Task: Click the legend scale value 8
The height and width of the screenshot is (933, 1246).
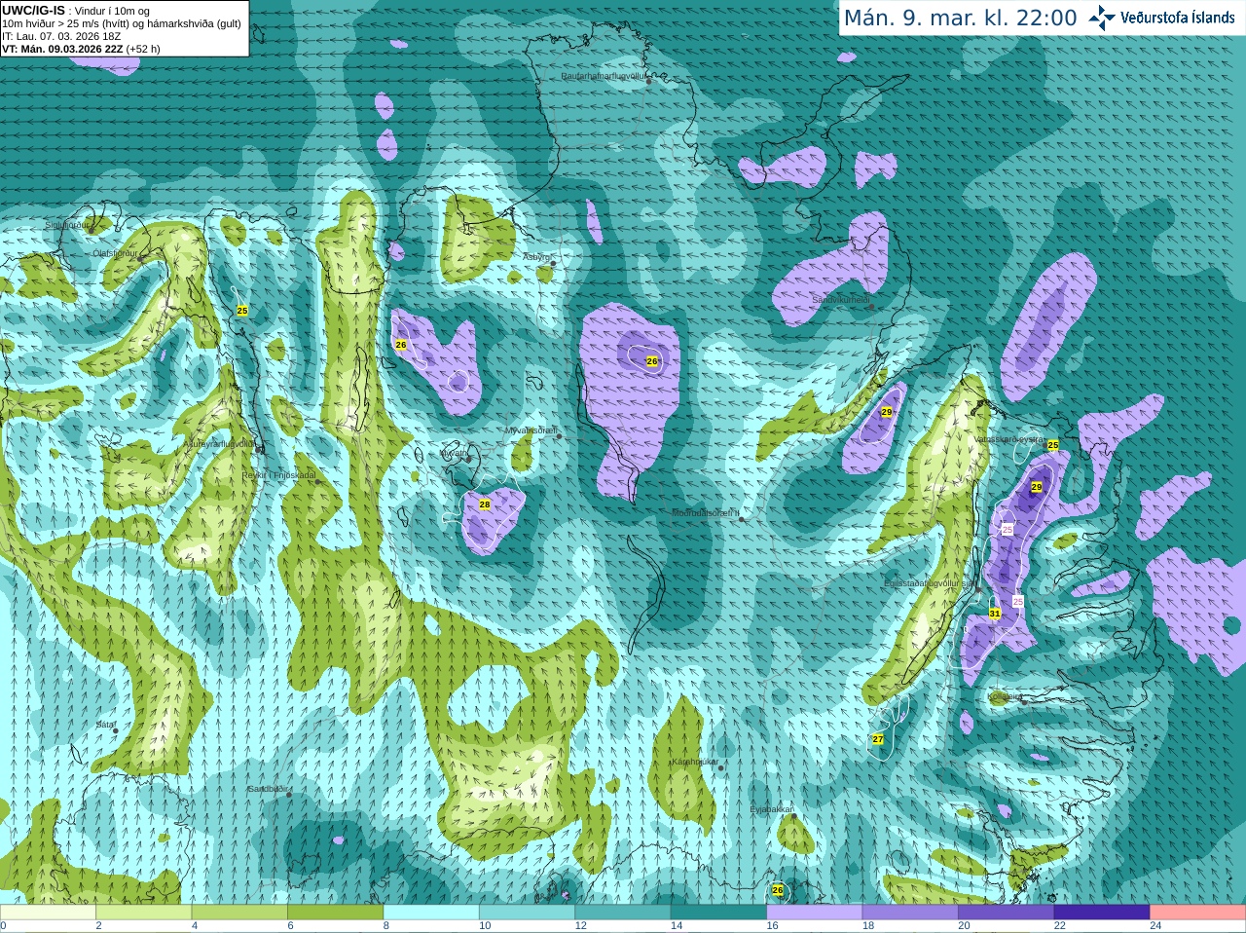Action: click(x=386, y=926)
